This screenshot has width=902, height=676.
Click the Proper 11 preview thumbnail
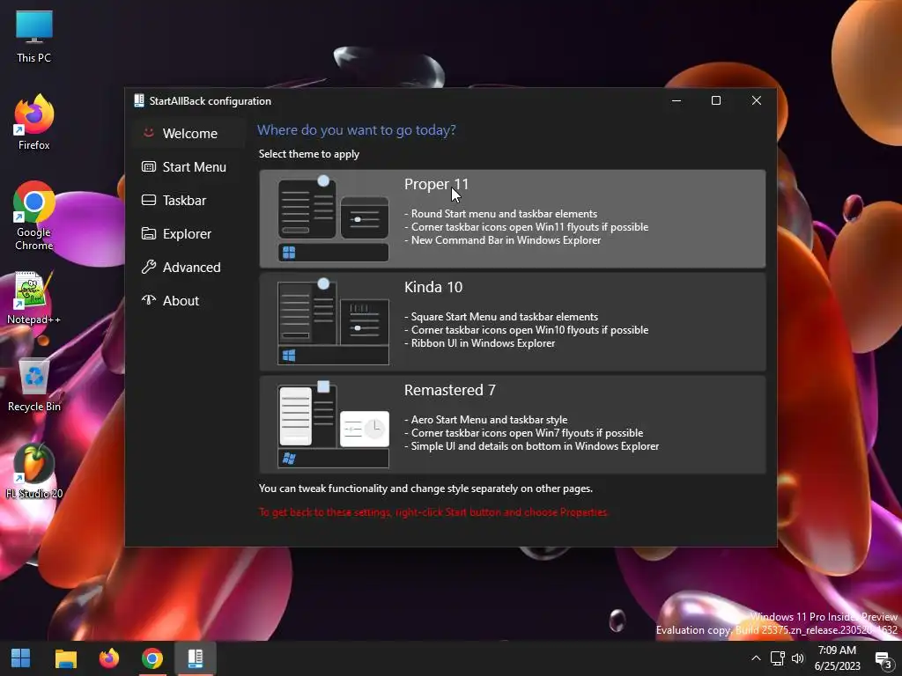[333, 218]
